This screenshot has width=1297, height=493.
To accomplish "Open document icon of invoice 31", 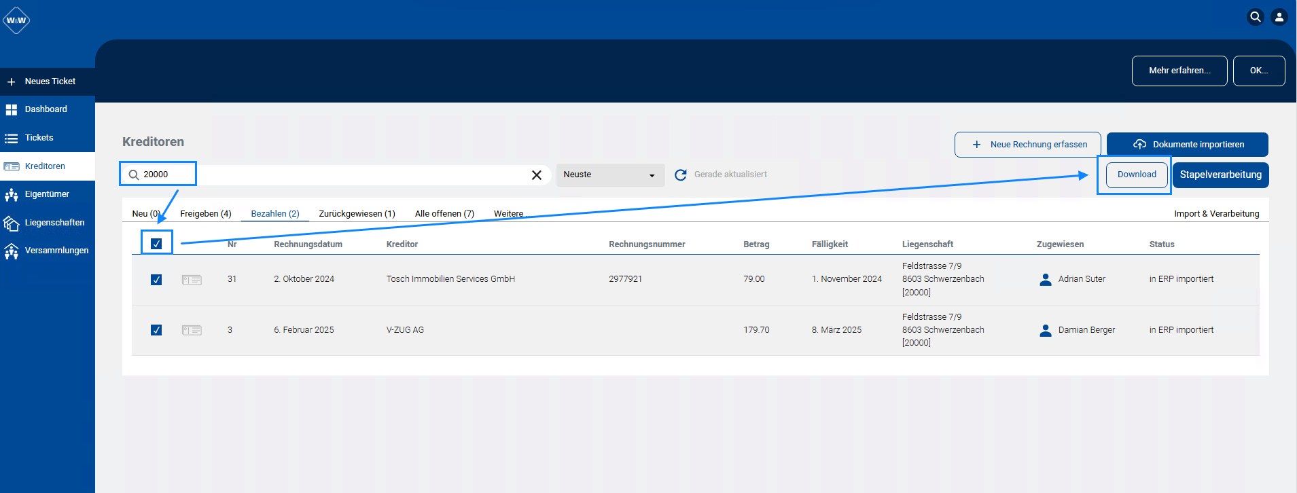I will coord(192,280).
